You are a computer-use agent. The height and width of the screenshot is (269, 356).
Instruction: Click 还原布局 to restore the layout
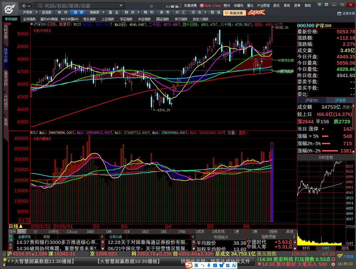(x=346, y=14)
